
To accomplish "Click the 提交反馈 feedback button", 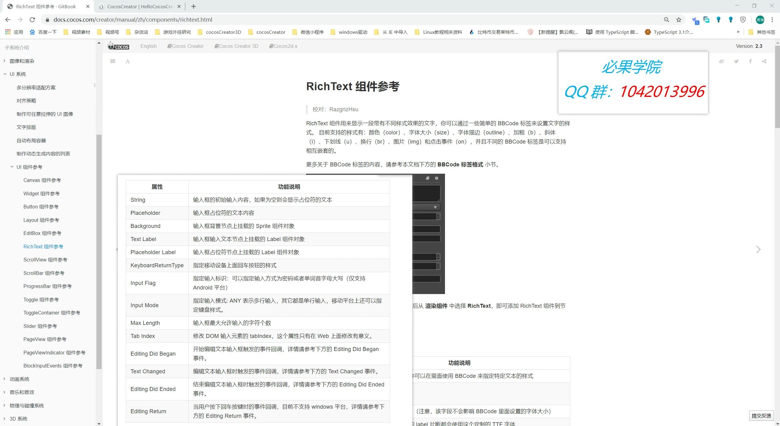I will tap(762, 415).
